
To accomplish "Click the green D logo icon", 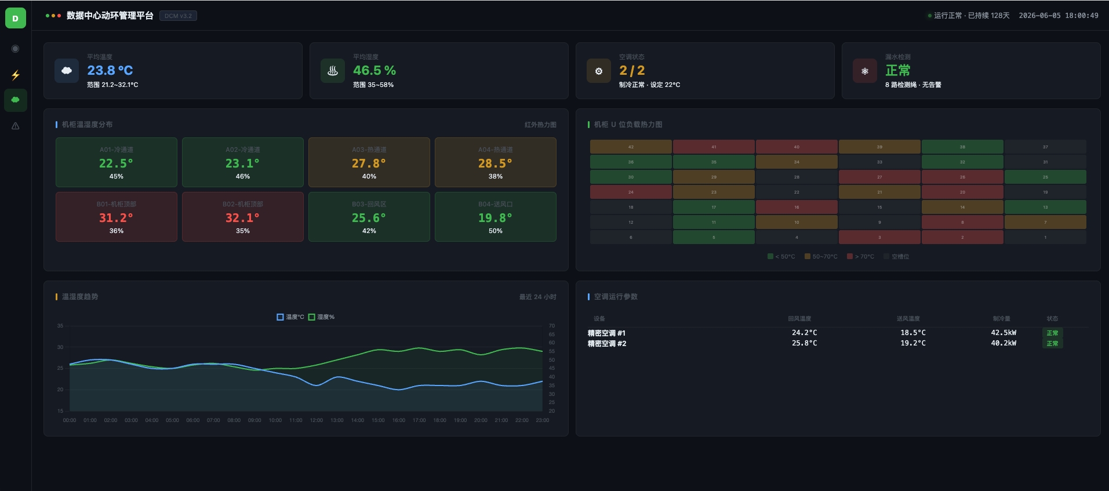I will click(15, 18).
